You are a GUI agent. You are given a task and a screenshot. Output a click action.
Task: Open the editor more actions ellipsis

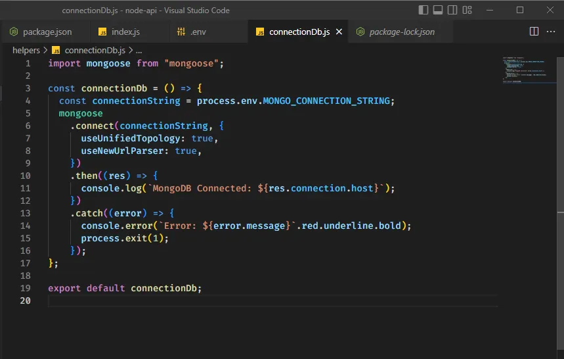(x=551, y=32)
